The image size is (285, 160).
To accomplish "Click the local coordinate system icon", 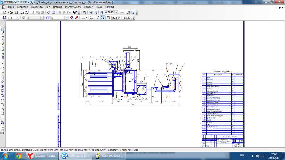I will [x=92, y=18].
